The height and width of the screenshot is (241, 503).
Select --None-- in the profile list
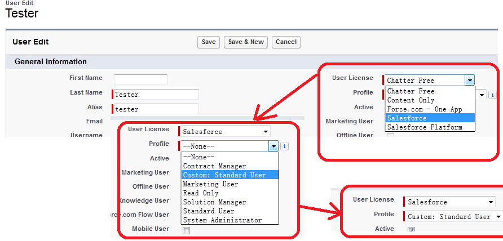(x=230, y=157)
